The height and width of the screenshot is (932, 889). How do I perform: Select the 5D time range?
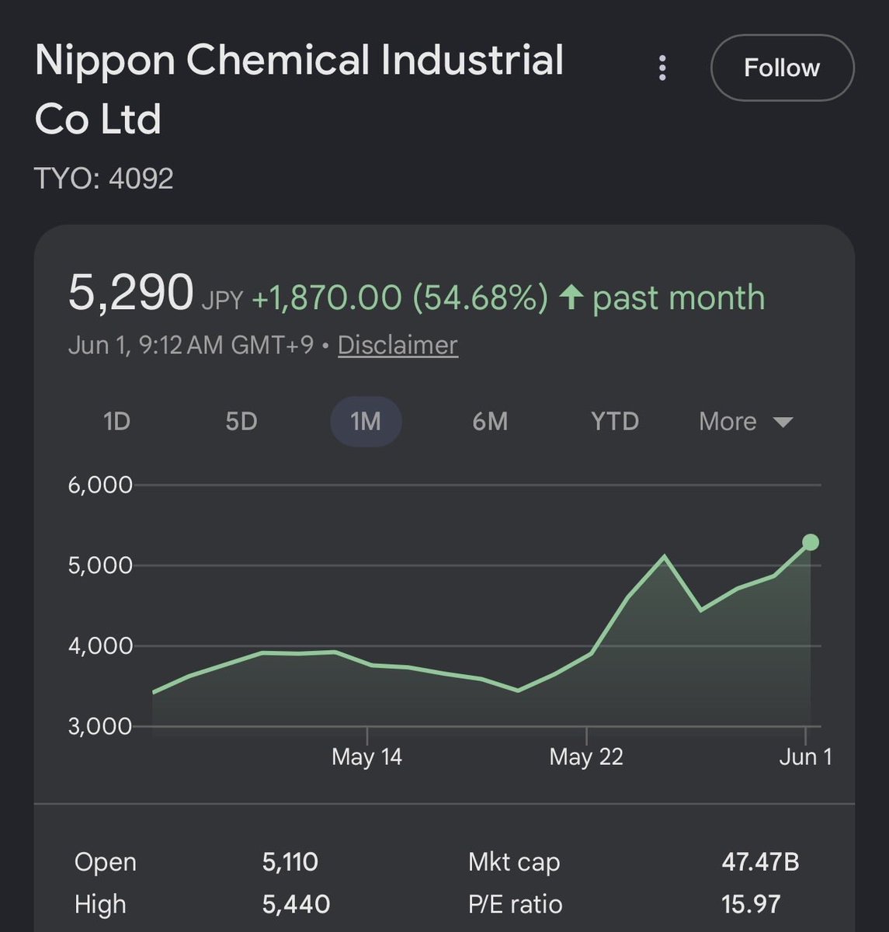241,421
